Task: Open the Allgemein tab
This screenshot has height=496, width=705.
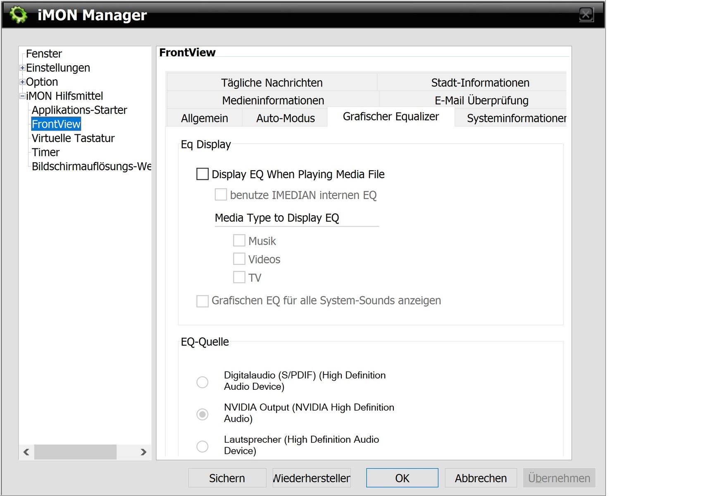Action: click(x=205, y=118)
